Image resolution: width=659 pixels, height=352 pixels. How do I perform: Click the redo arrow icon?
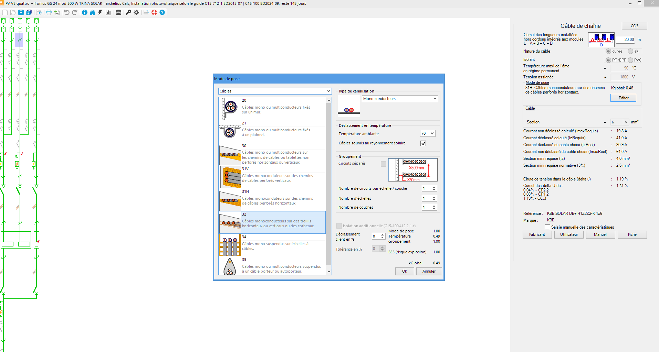(74, 12)
